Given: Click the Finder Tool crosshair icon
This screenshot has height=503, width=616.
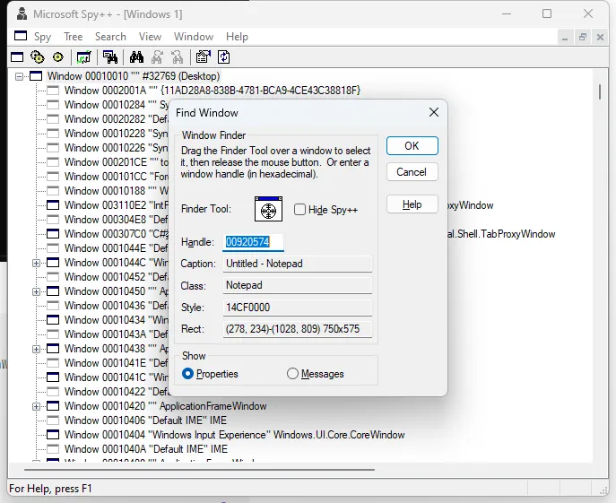Looking at the screenshot, I should tap(268, 209).
